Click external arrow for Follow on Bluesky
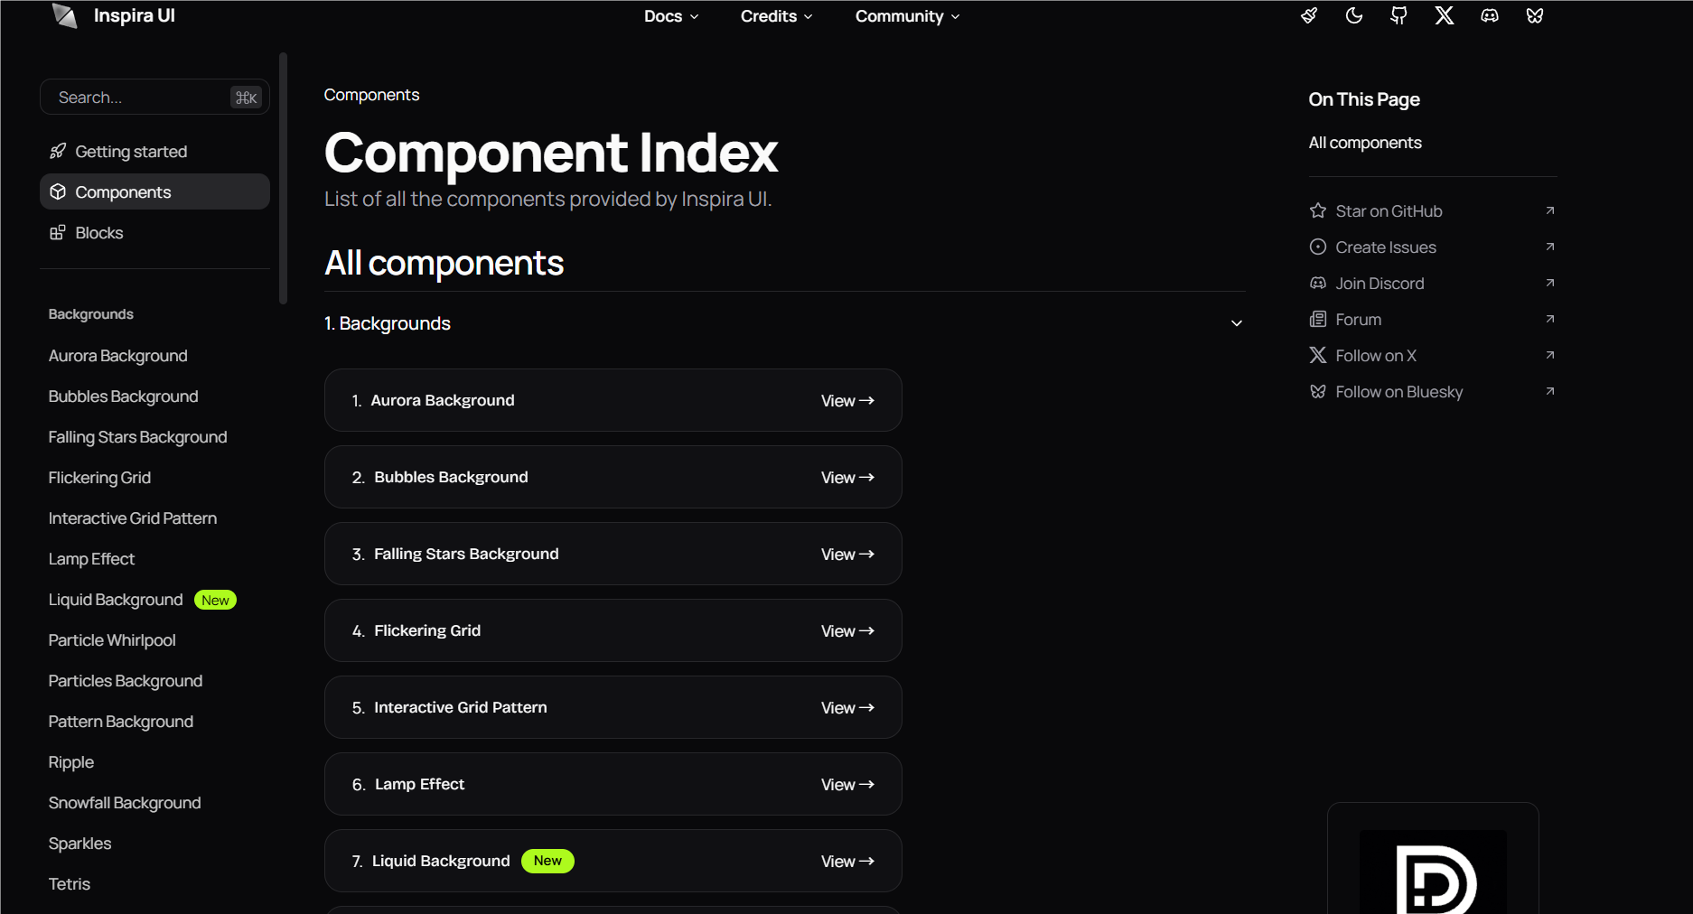The width and height of the screenshot is (1693, 914). [1550, 391]
